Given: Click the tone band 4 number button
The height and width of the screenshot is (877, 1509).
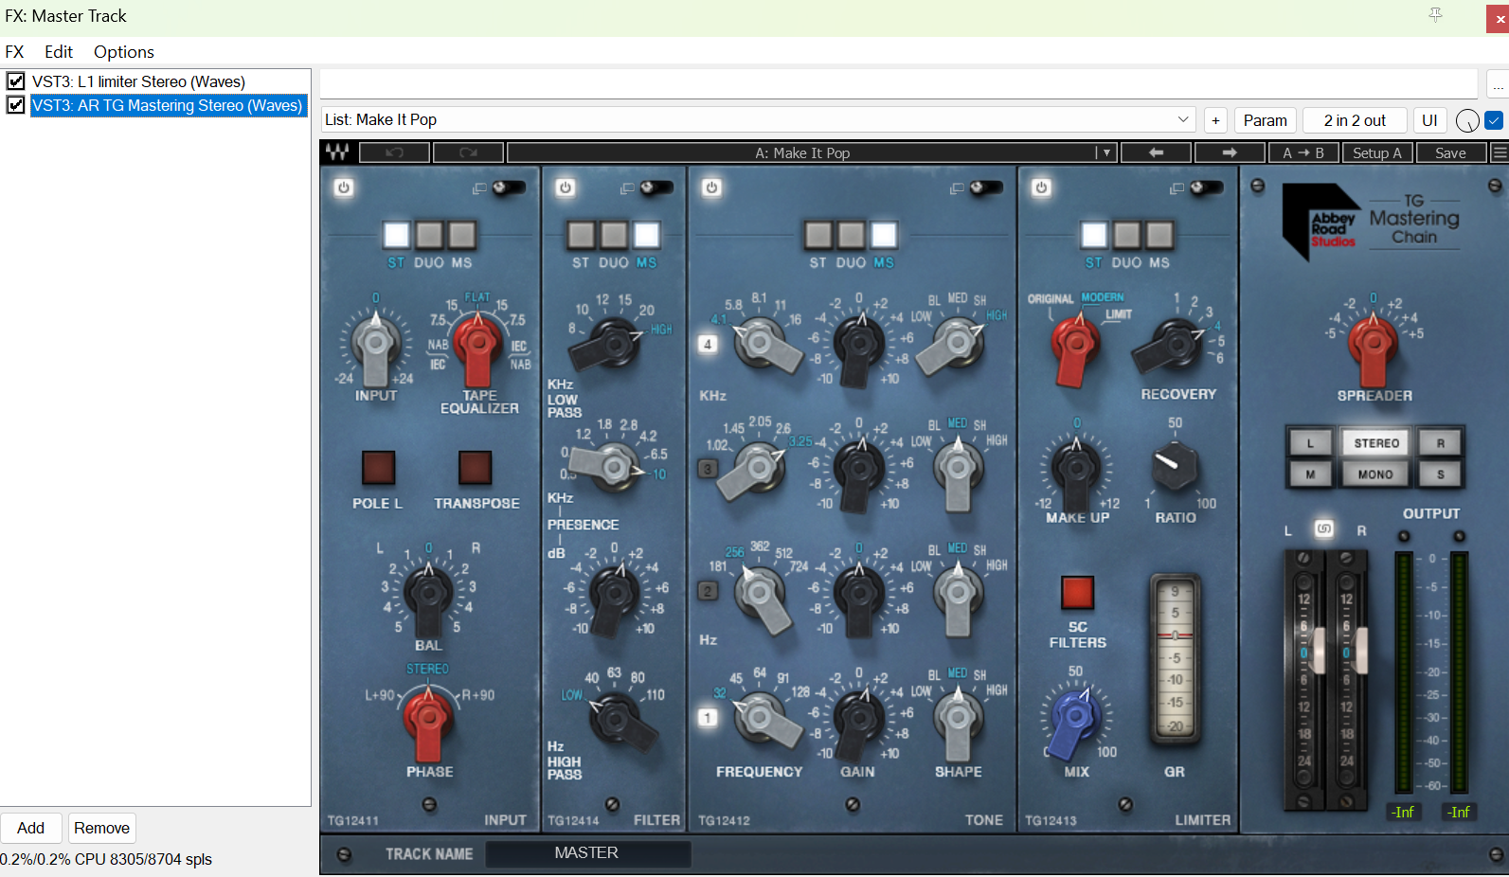Looking at the screenshot, I should [708, 345].
